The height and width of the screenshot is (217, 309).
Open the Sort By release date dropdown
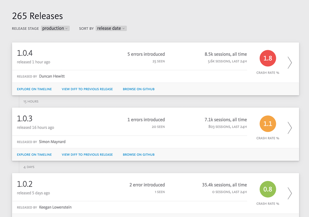point(111,28)
